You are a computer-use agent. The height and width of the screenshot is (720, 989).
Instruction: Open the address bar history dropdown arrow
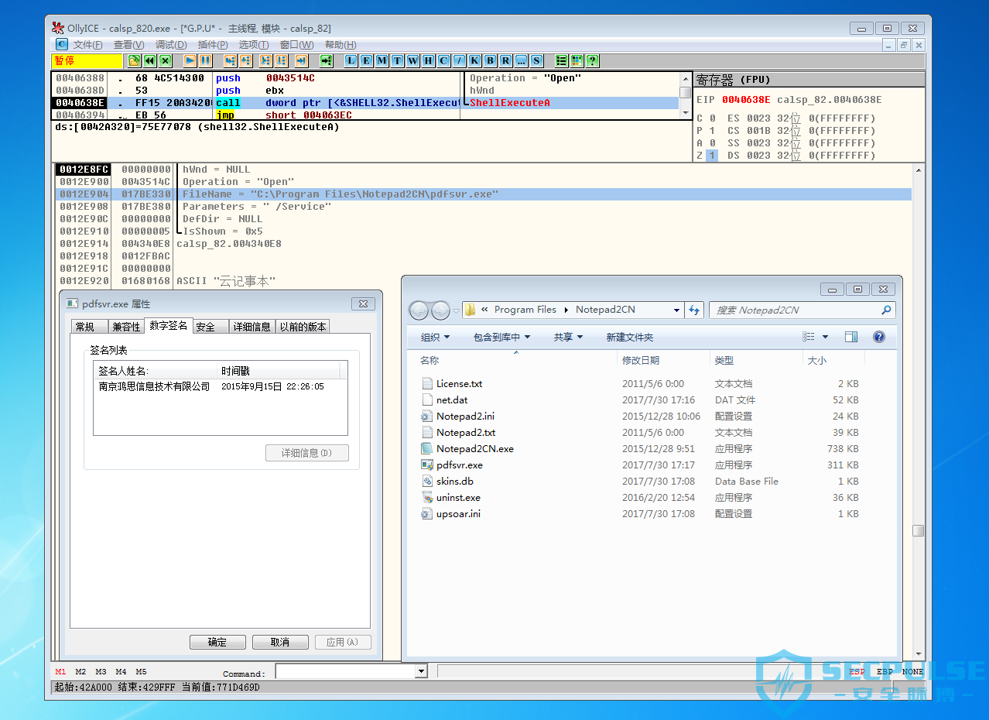677,310
